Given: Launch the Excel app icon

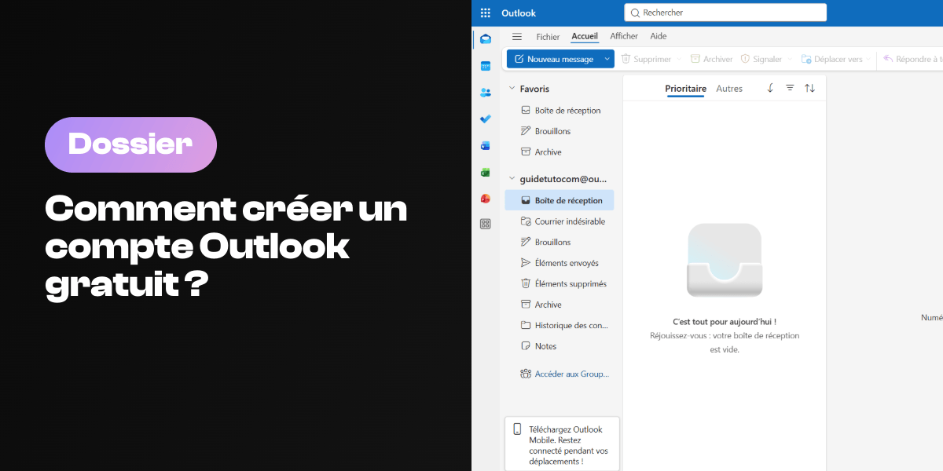Looking at the screenshot, I should point(486,172).
